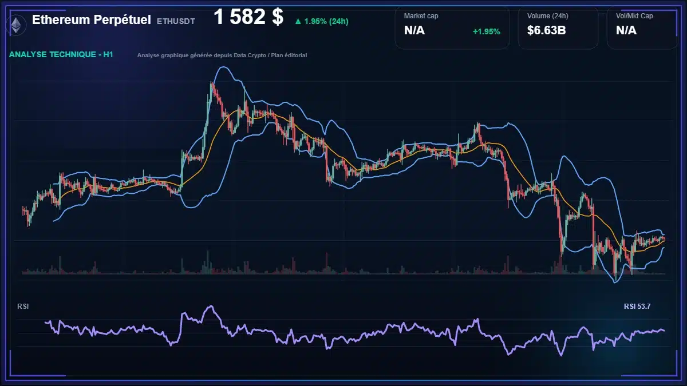The height and width of the screenshot is (386, 687).
Task: Click the green up-triangle change indicator
Action: tap(298, 21)
